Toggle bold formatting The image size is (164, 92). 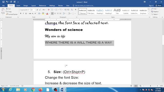coord(20,14)
